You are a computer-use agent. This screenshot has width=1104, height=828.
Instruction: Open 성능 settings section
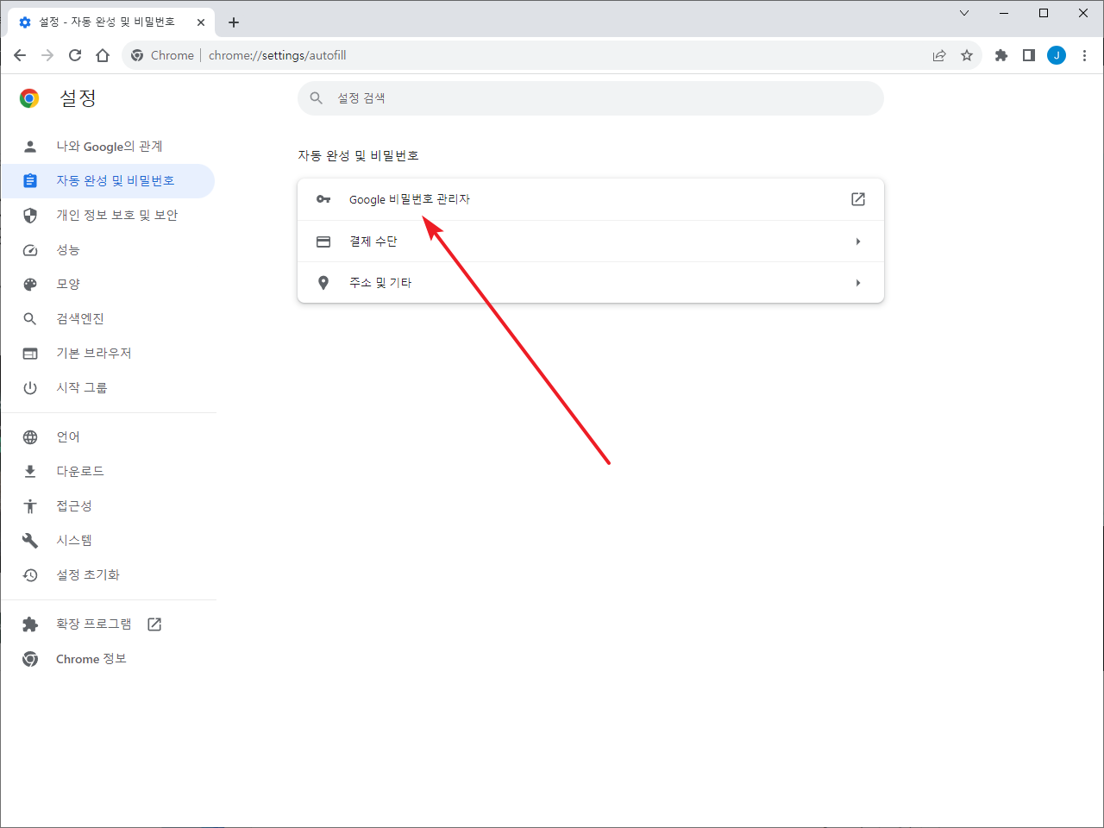click(x=108, y=250)
